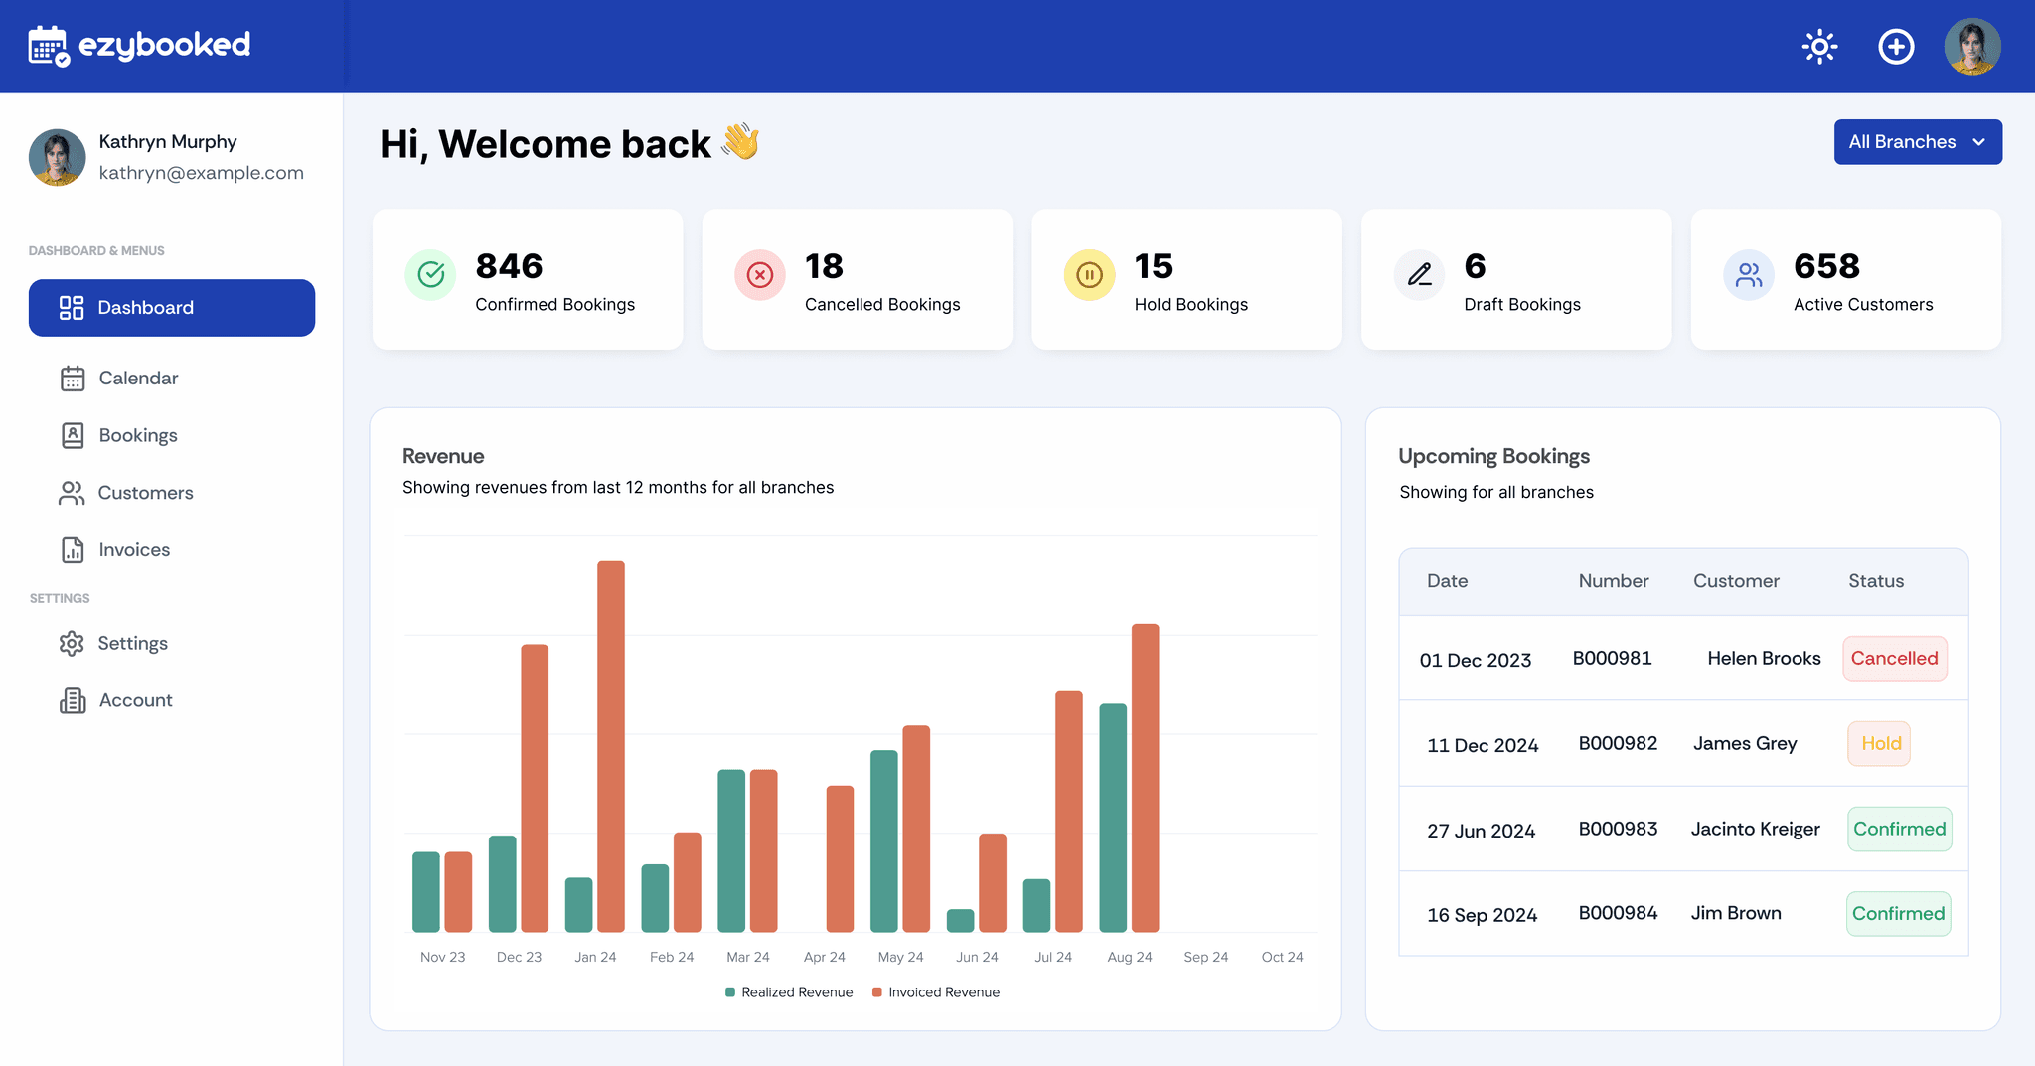Open Dashboard in the sidebar
This screenshot has width=2035, height=1066.
pos(172,308)
